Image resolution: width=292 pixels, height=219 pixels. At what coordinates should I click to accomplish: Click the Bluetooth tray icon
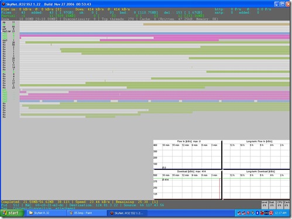pyautogui.click(x=257, y=213)
